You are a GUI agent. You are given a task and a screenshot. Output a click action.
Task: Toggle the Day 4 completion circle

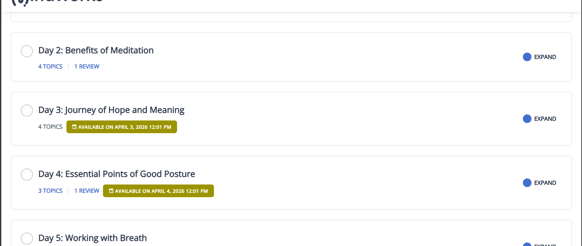tap(27, 175)
